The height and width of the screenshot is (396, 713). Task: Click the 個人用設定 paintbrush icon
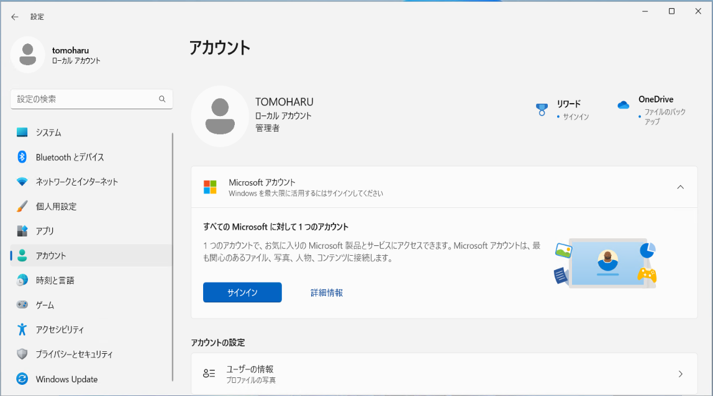point(22,206)
